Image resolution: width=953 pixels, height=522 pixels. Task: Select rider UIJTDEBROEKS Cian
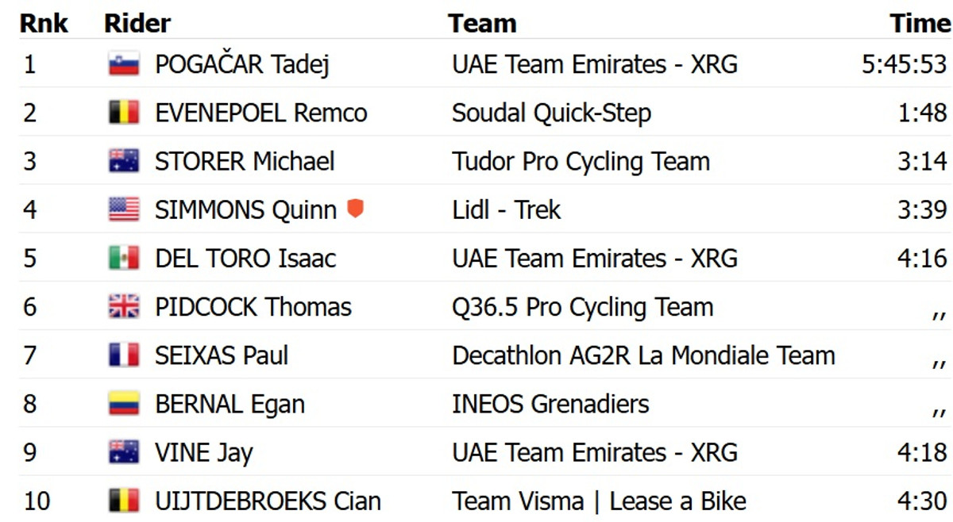(268, 501)
